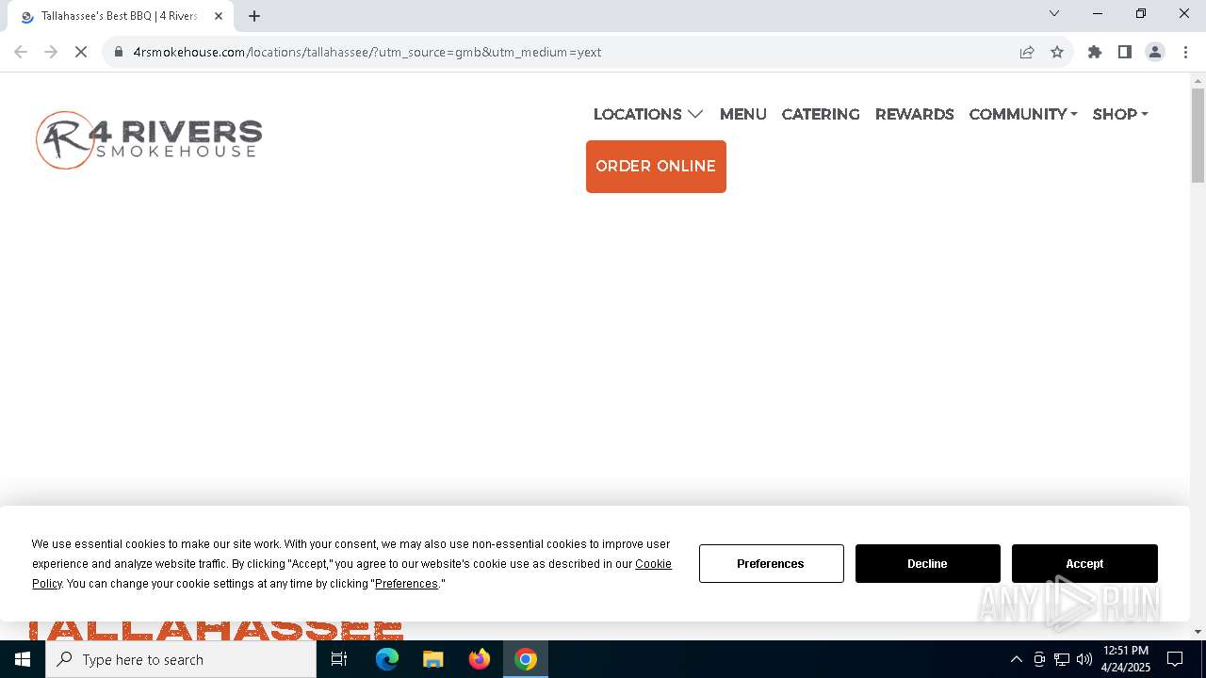
Task: Open Chrome profile avatar
Action: (1155, 52)
